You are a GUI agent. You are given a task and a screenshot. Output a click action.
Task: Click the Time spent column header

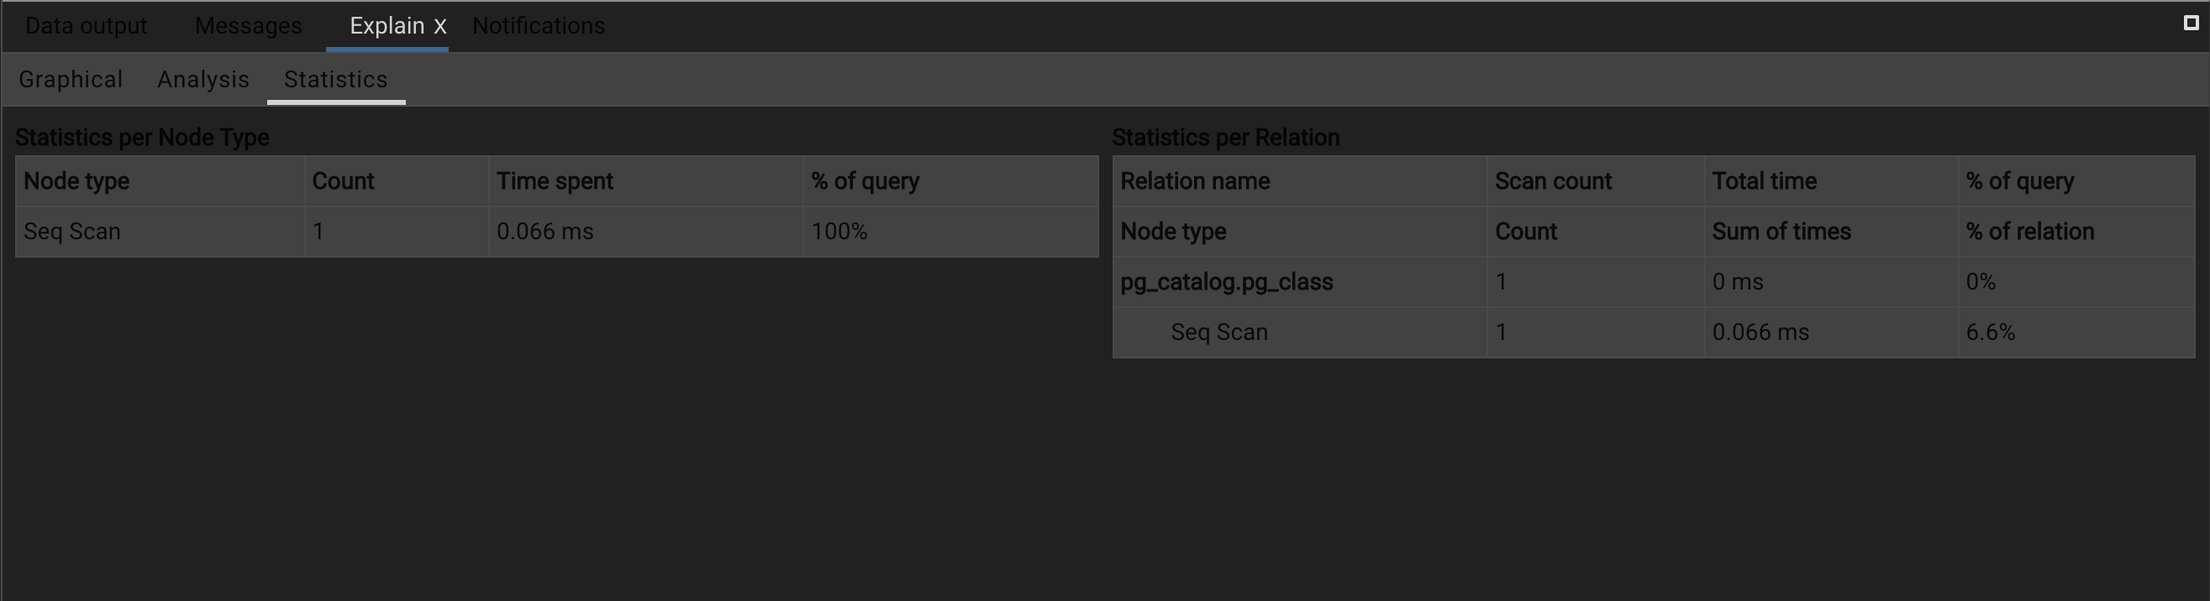tap(555, 181)
